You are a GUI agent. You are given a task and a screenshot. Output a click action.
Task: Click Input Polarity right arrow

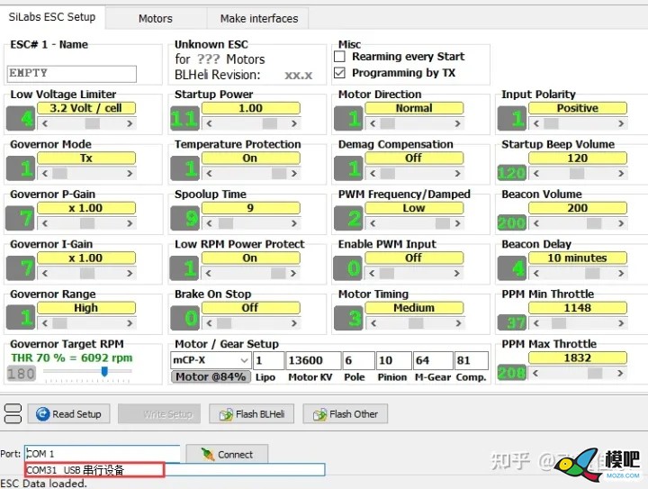621,123
